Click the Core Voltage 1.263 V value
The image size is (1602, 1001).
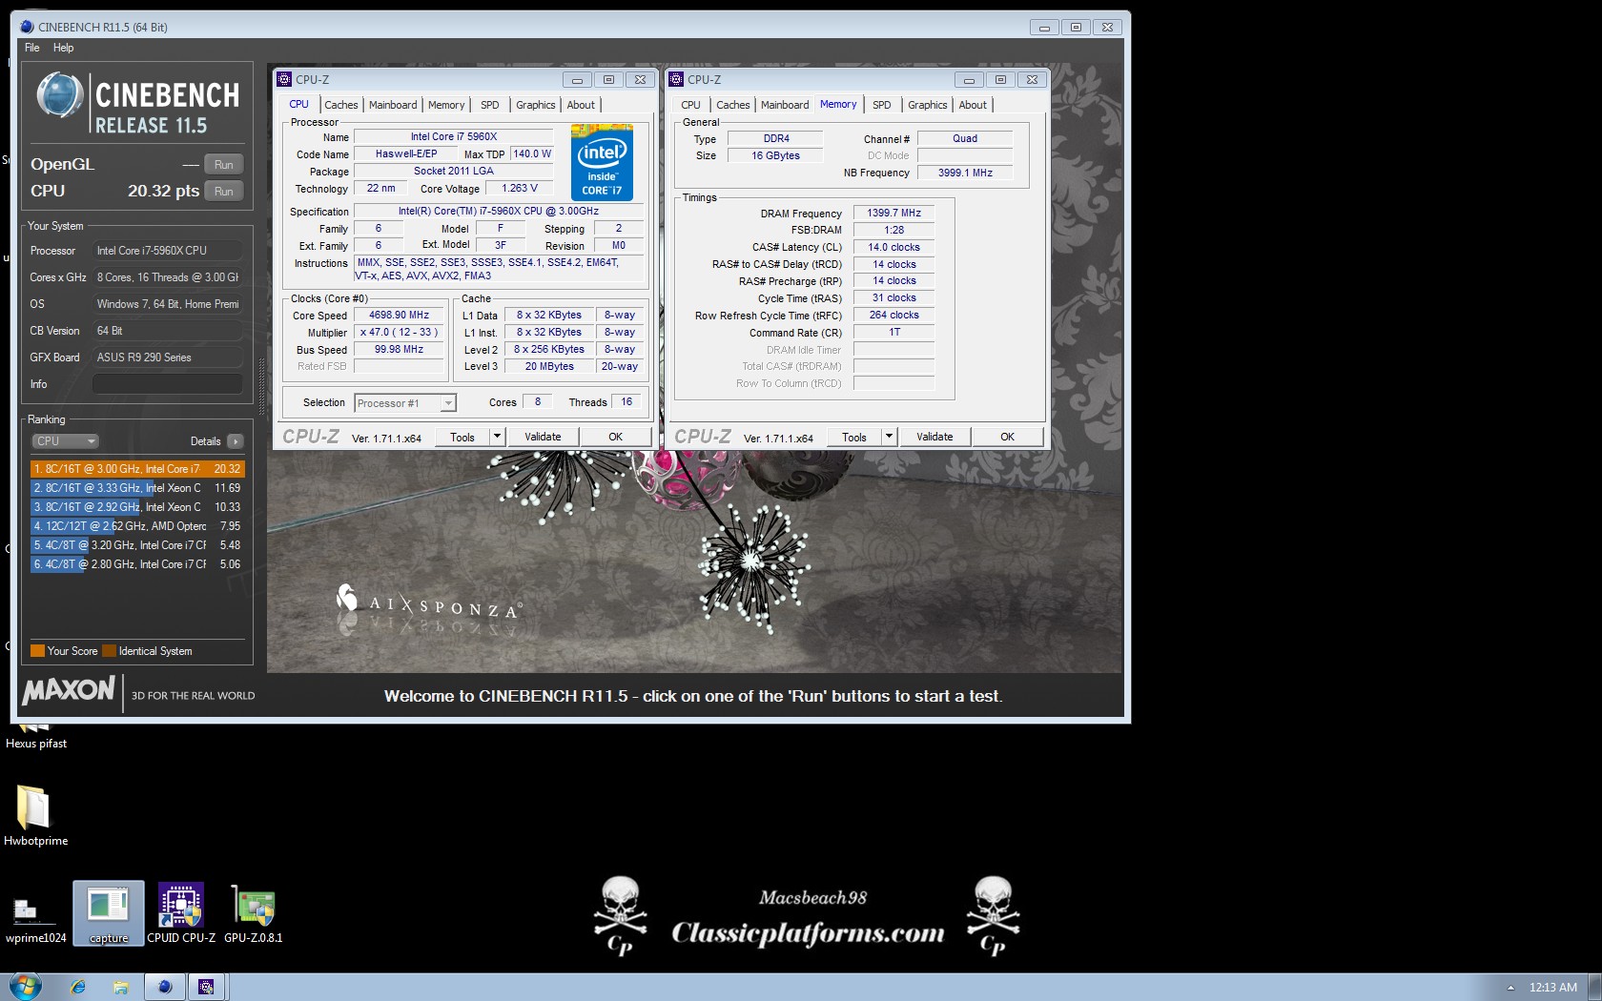(520, 189)
